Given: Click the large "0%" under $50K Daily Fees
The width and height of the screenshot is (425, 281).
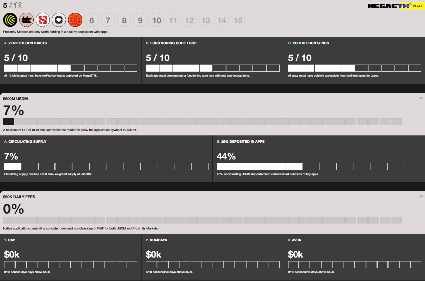Looking at the screenshot, I should pyautogui.click(x=14, y=209).
